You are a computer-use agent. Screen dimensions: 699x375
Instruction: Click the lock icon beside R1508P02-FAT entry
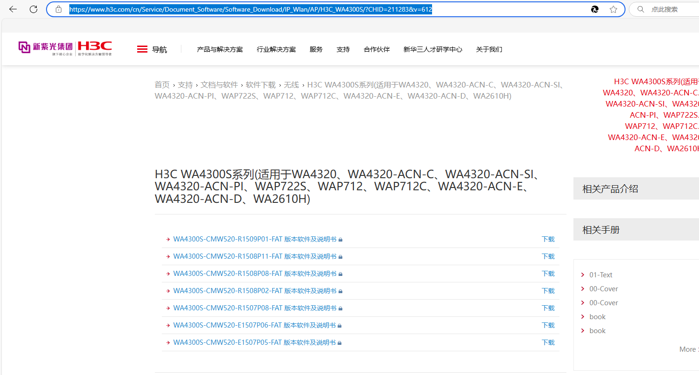(x=340, y=291)
